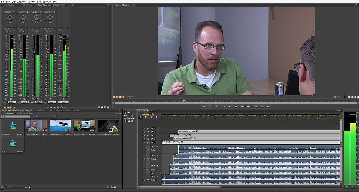The image size is (359, 192).
Task: Click Mark In button in Program monitor
Action: tap(210, 106)
